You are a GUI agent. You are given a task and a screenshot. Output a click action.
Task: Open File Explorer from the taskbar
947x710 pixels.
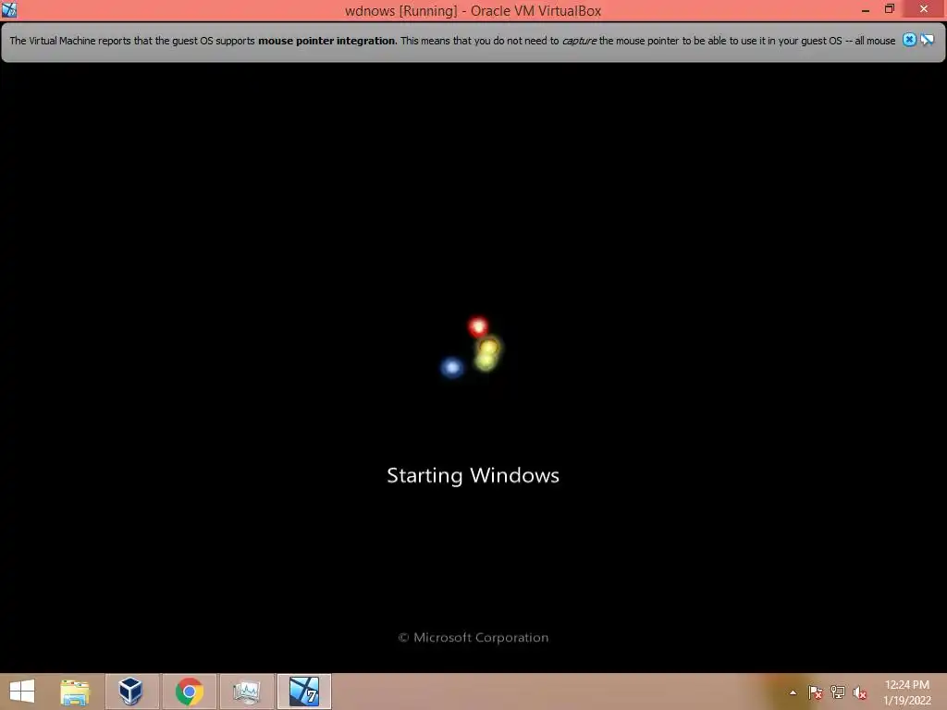75,692
